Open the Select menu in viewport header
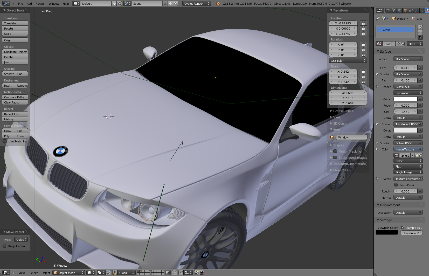Viewport: 429px width, 276px height. 33,273
